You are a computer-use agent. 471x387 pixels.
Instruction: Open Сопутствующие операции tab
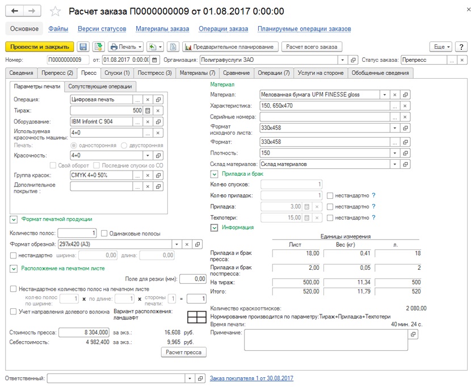click(x=100, y=86)
